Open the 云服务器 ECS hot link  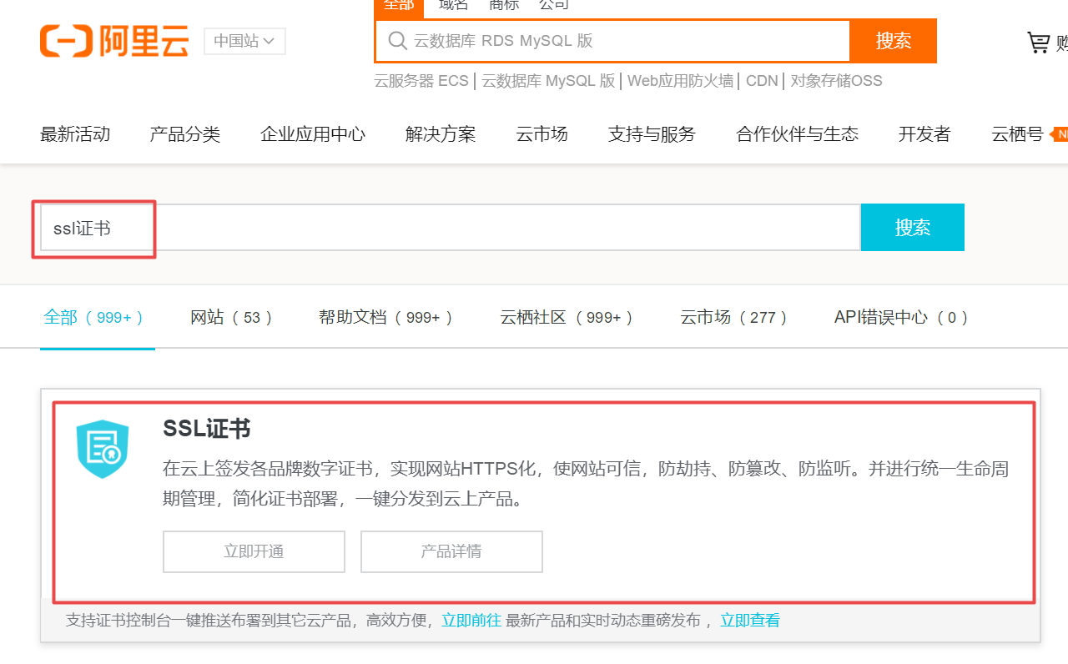421,81
